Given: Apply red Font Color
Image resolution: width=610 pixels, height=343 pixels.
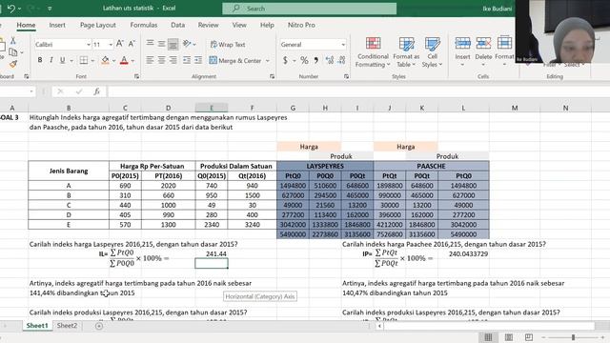Looking at the screenshot, I should pyautogui.click(x=124, y=60).
